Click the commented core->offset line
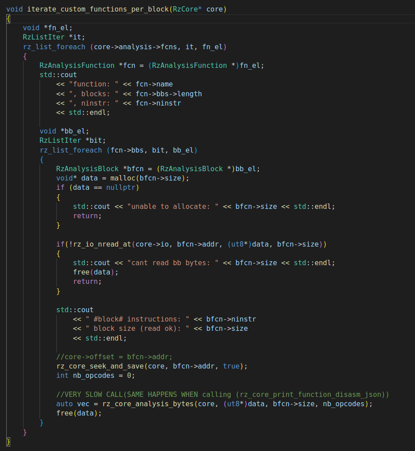The image size is (415, 451). (x=114, y=357)
